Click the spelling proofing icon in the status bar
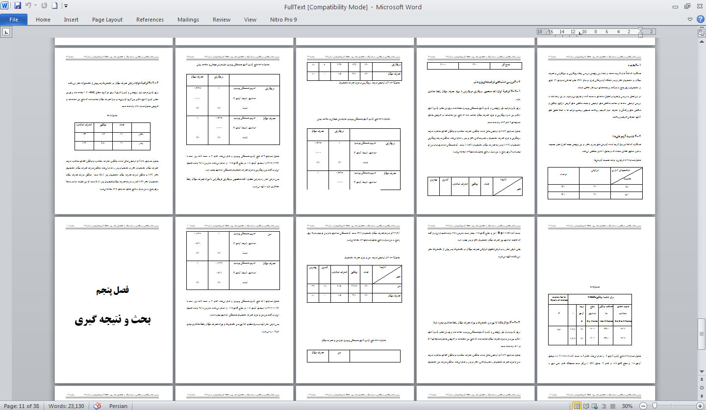This screenshot has width=706, height=410. tap(97, 406)
